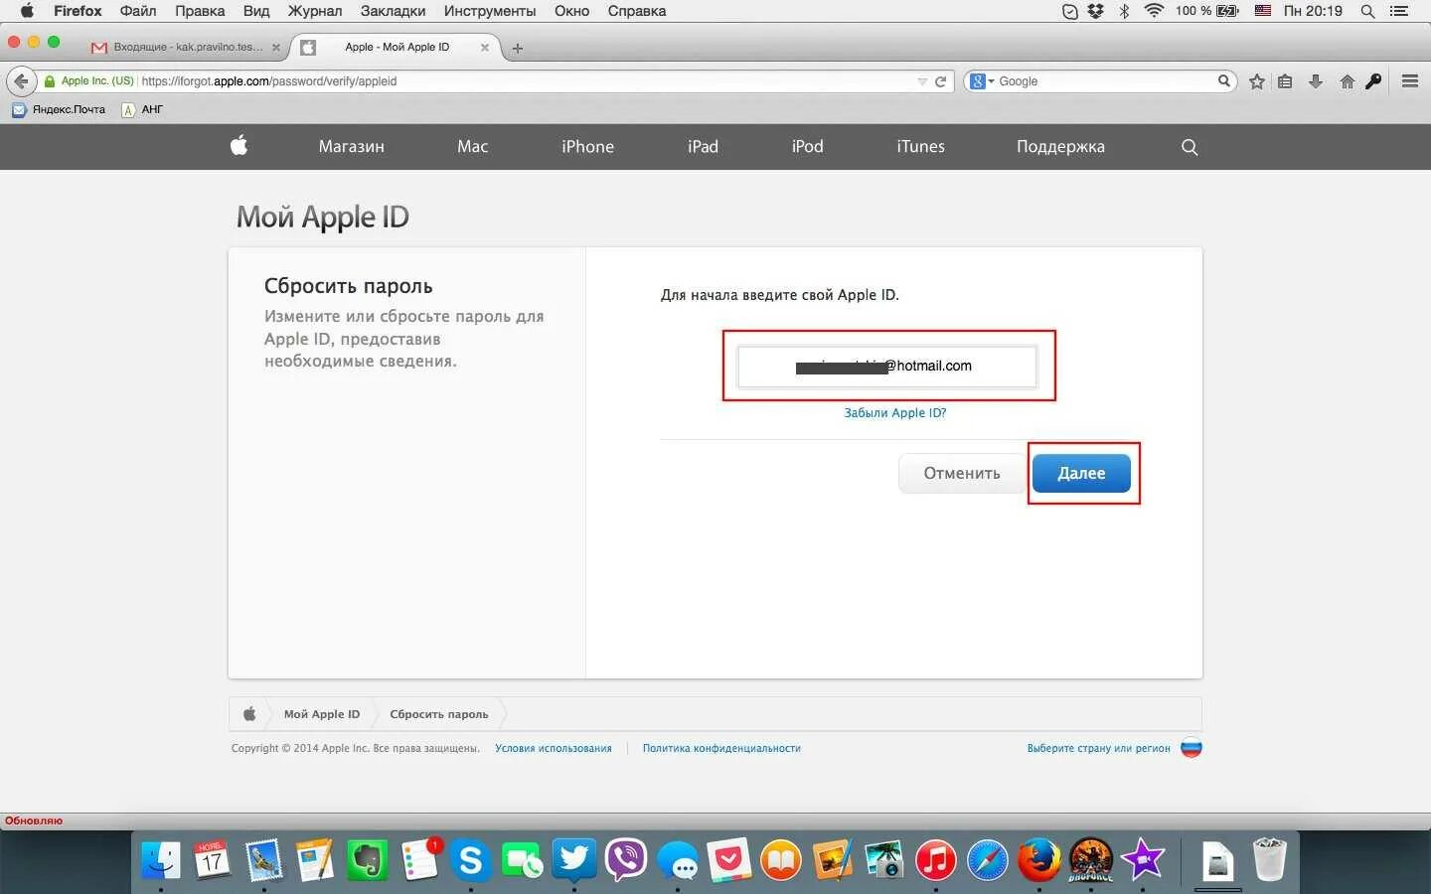Click the Dropbox icon in menu bar
This screenshot has height=894, width=1431.
(x=1096, y=11)
